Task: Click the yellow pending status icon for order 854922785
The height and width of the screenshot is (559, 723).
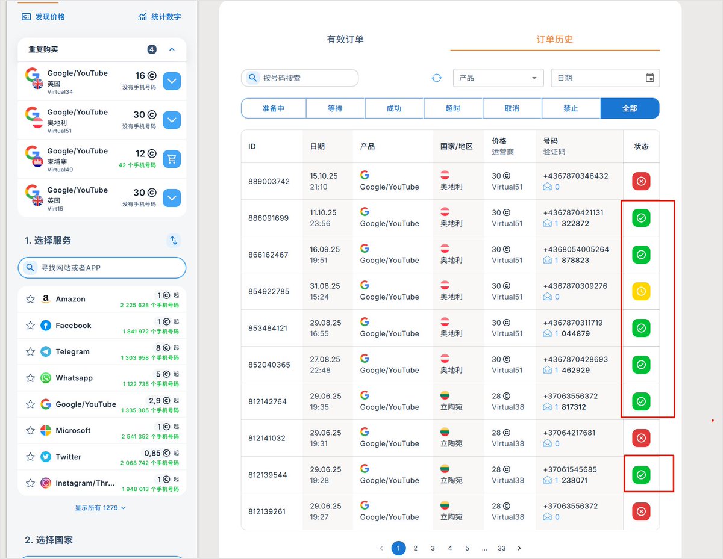Action: (x=640, y=291)
